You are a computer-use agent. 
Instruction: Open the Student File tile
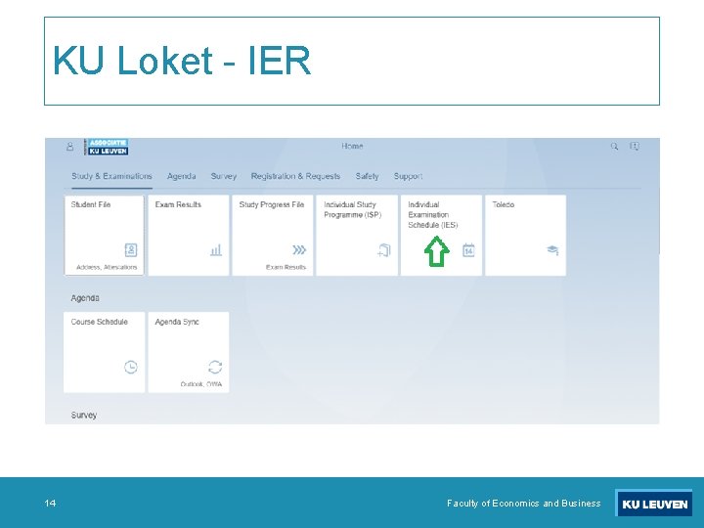click(x=105, y=236)
